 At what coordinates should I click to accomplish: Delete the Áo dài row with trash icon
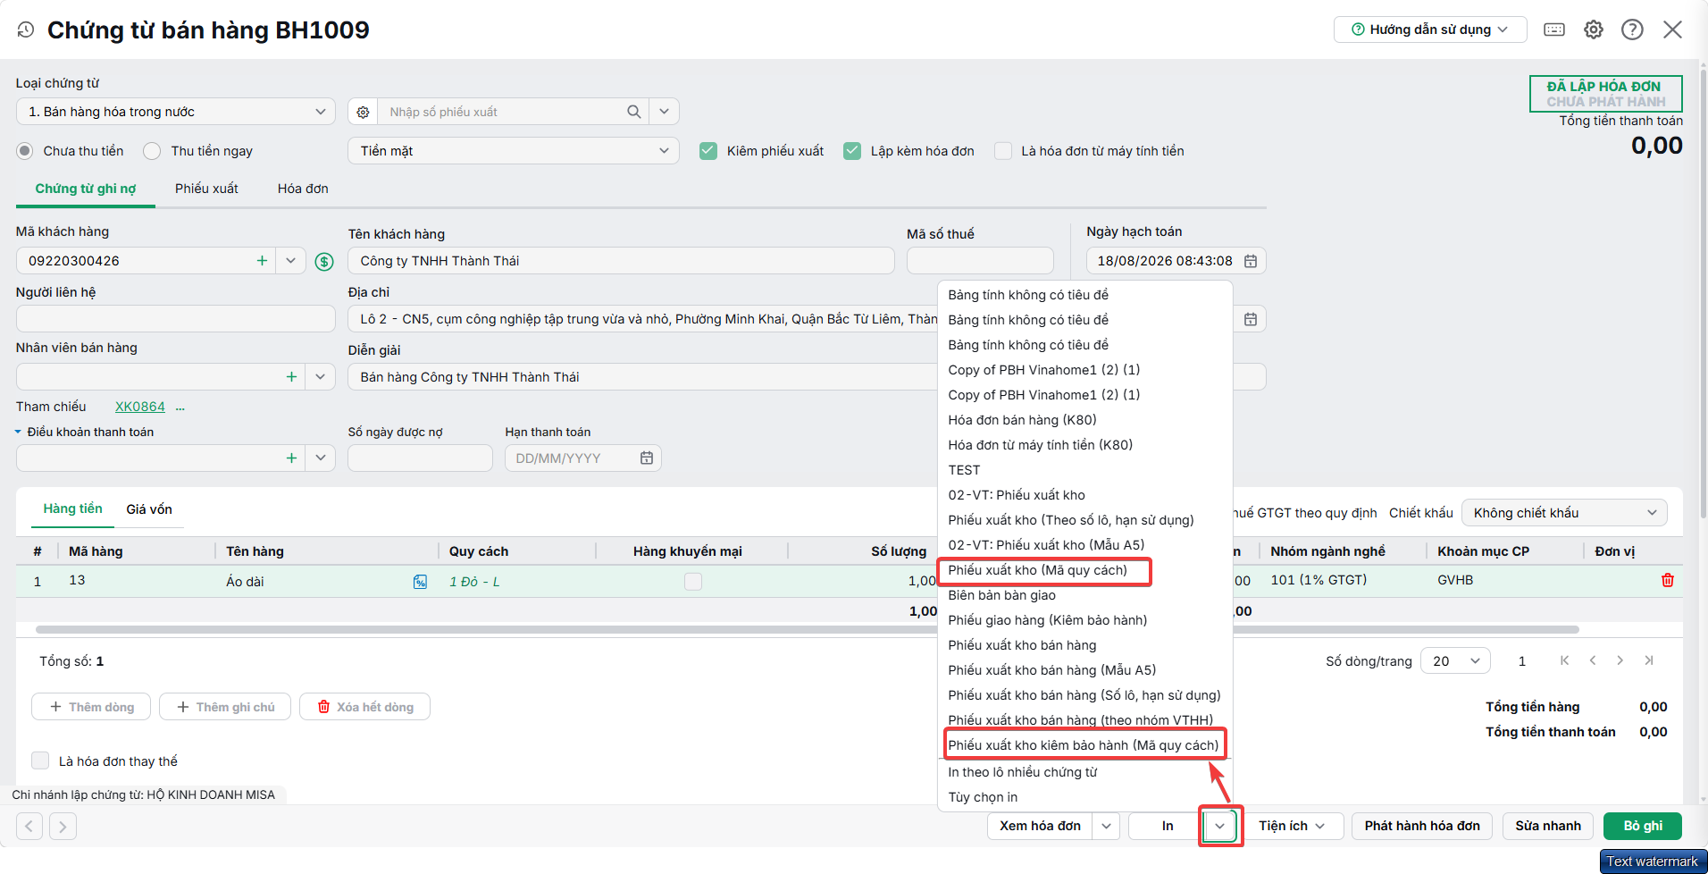pyautogui.click(x=1667, y=580)
